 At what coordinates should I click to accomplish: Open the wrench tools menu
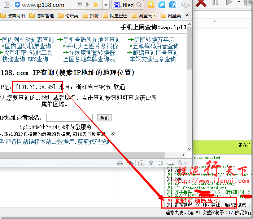pos(185,5)
